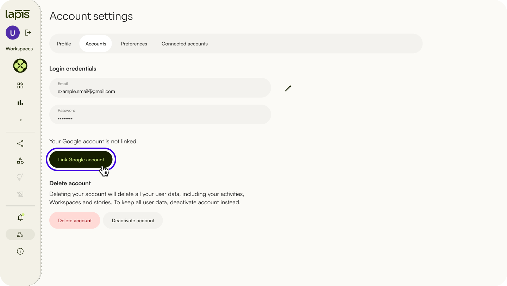Open the dashboard grid icon
Viewport: 507px width, 286px height.
point(20,85)
